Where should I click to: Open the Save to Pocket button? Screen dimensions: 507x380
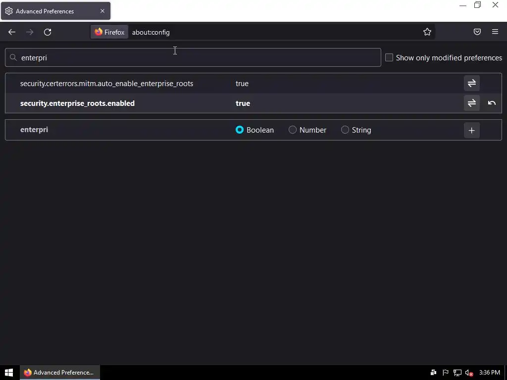[x=477, y=32]
